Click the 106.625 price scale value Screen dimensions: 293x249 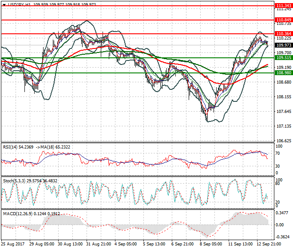pos(284,141)
